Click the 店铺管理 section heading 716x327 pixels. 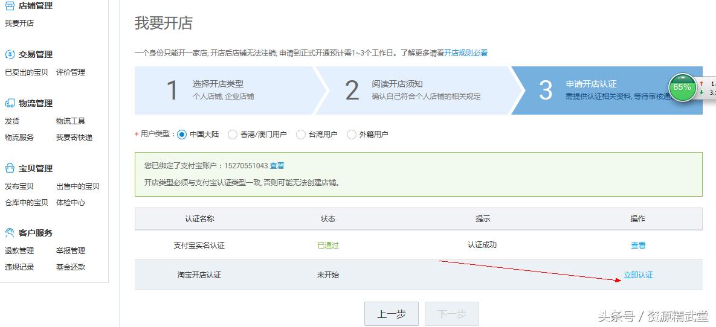pyautogui.click(x=36, y=6)
